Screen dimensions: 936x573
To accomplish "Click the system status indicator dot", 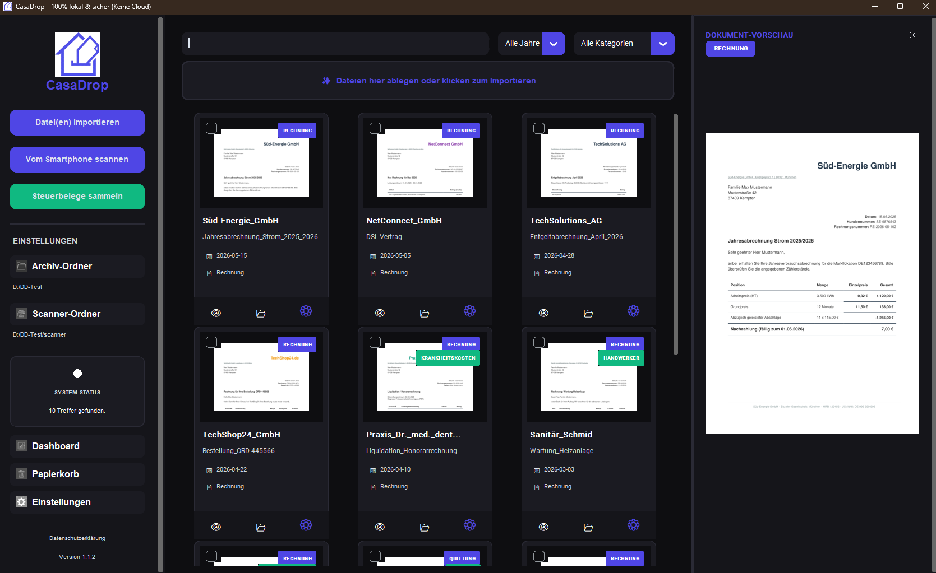I will click(78, 374).
